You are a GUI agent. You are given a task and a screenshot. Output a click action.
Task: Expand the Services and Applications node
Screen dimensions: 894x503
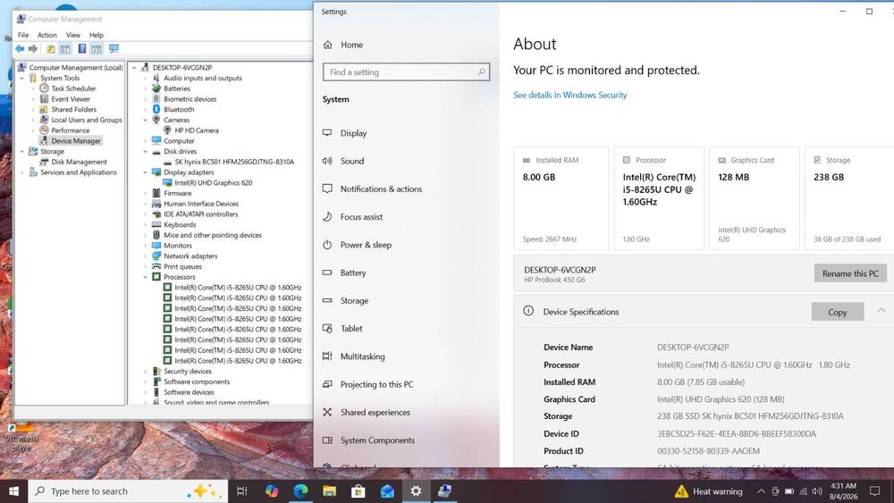click(21, 172)
